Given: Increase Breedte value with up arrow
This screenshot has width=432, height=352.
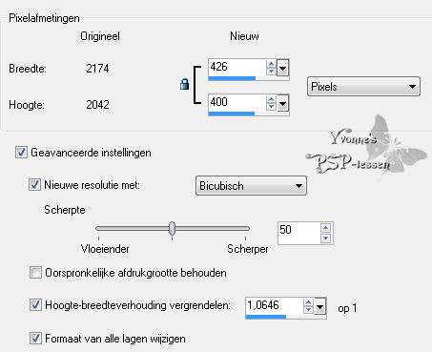Looking at the screenshot, I should tap(271, 65).
